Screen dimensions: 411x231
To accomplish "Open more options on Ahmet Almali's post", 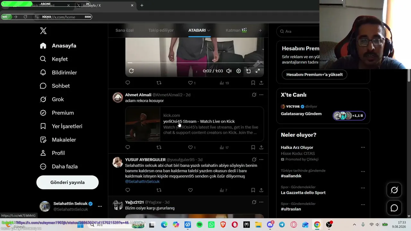I will (261, 95).
